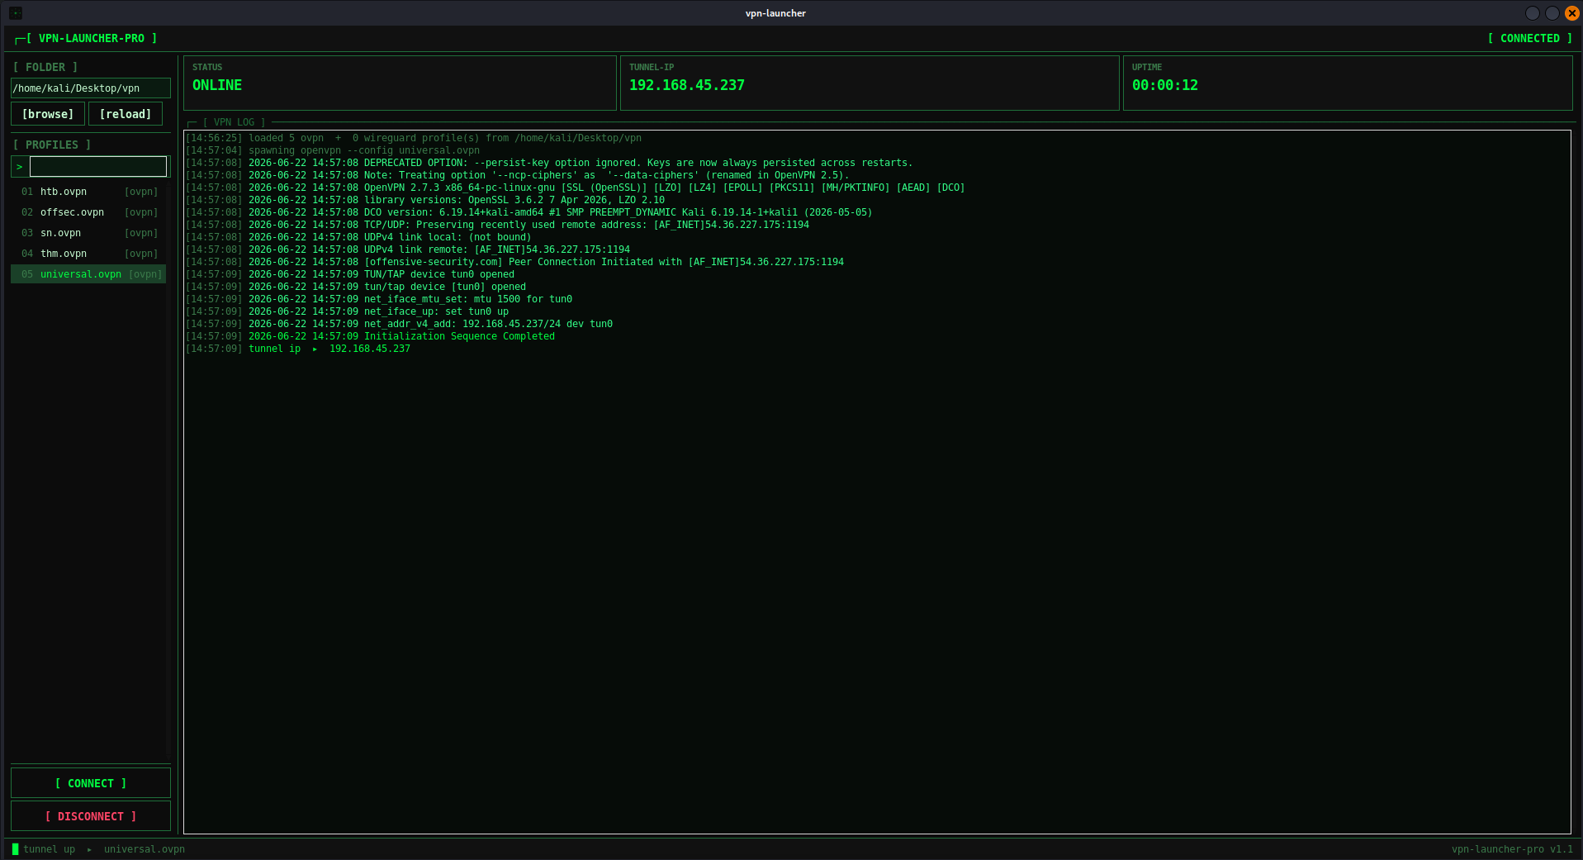Click the 'net_addr_v4_add' log line
Screen dimensions: 1583x860
point(400,324)
